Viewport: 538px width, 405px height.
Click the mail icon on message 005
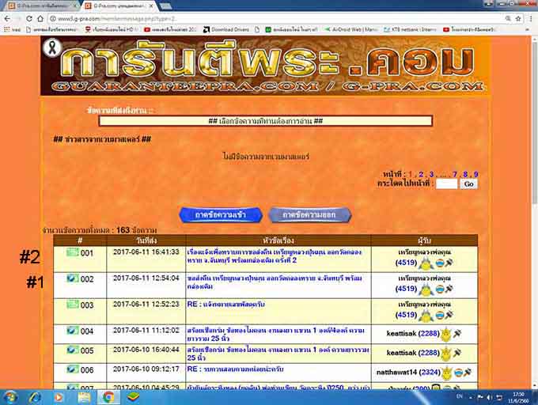coord(73,350)
